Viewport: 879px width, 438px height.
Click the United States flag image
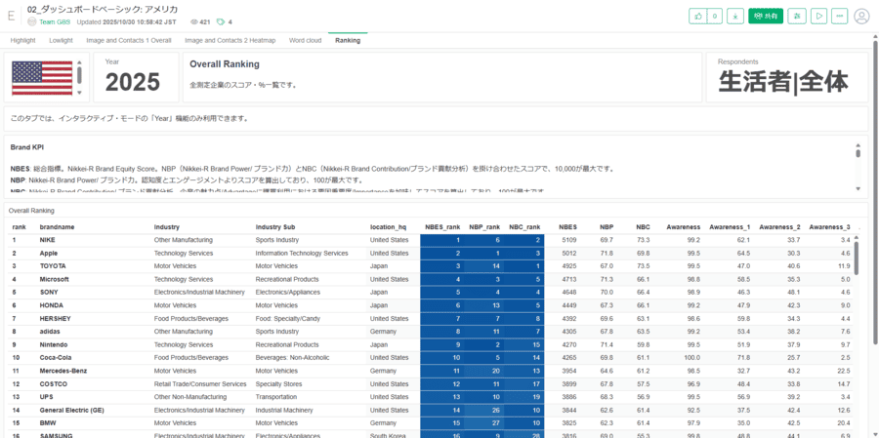point(42,78)
